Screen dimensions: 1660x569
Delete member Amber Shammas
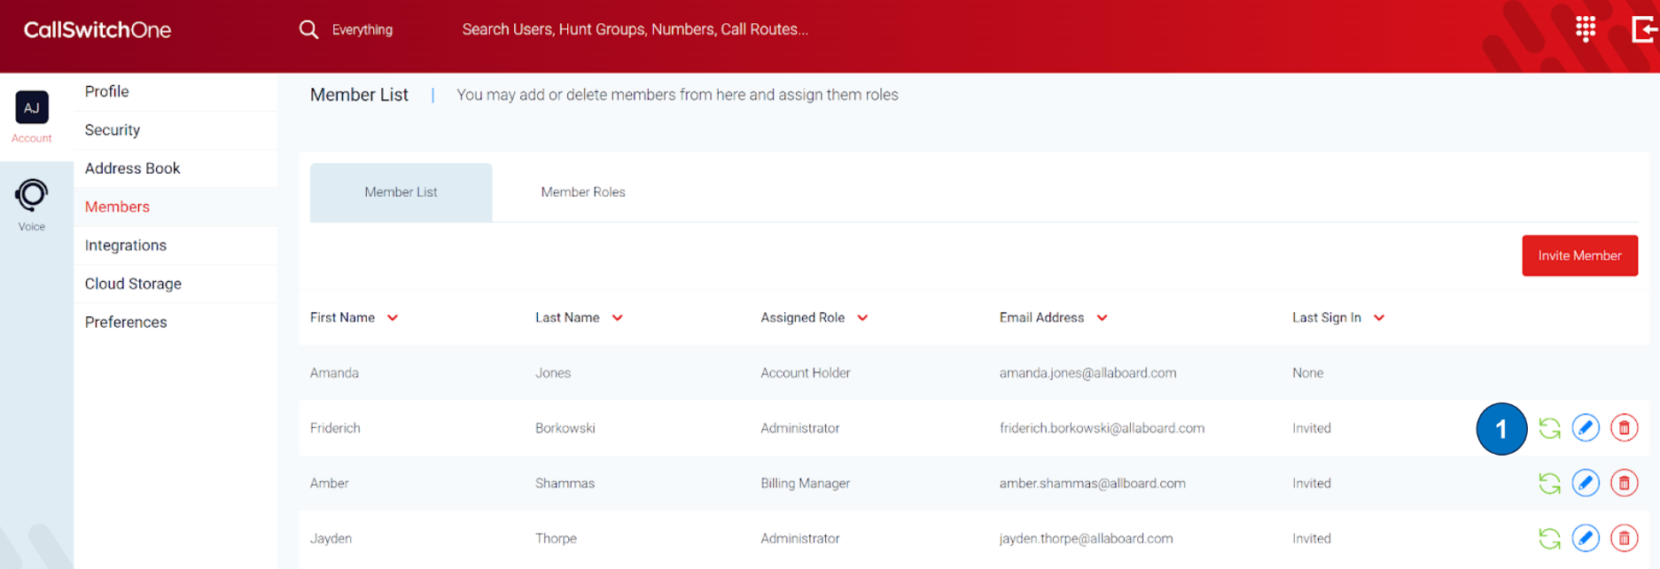tap(1624, 483)
